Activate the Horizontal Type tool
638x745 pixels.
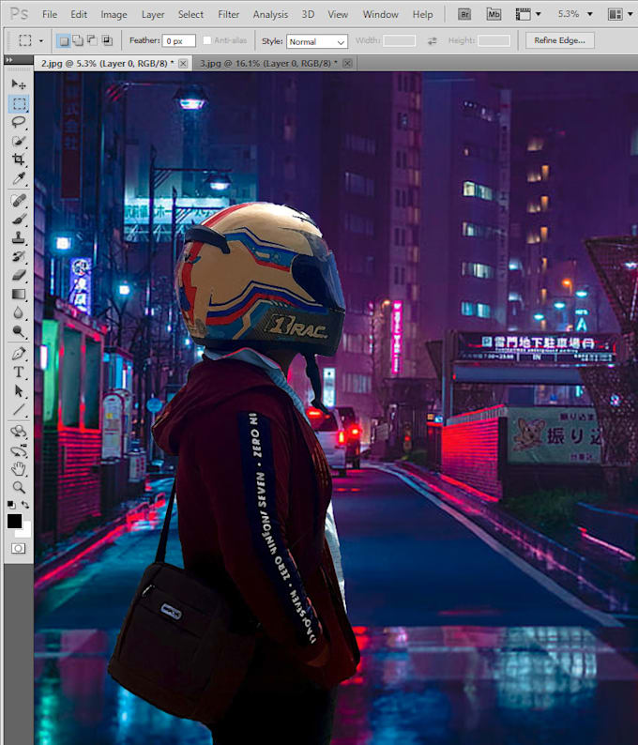point(19,372)
